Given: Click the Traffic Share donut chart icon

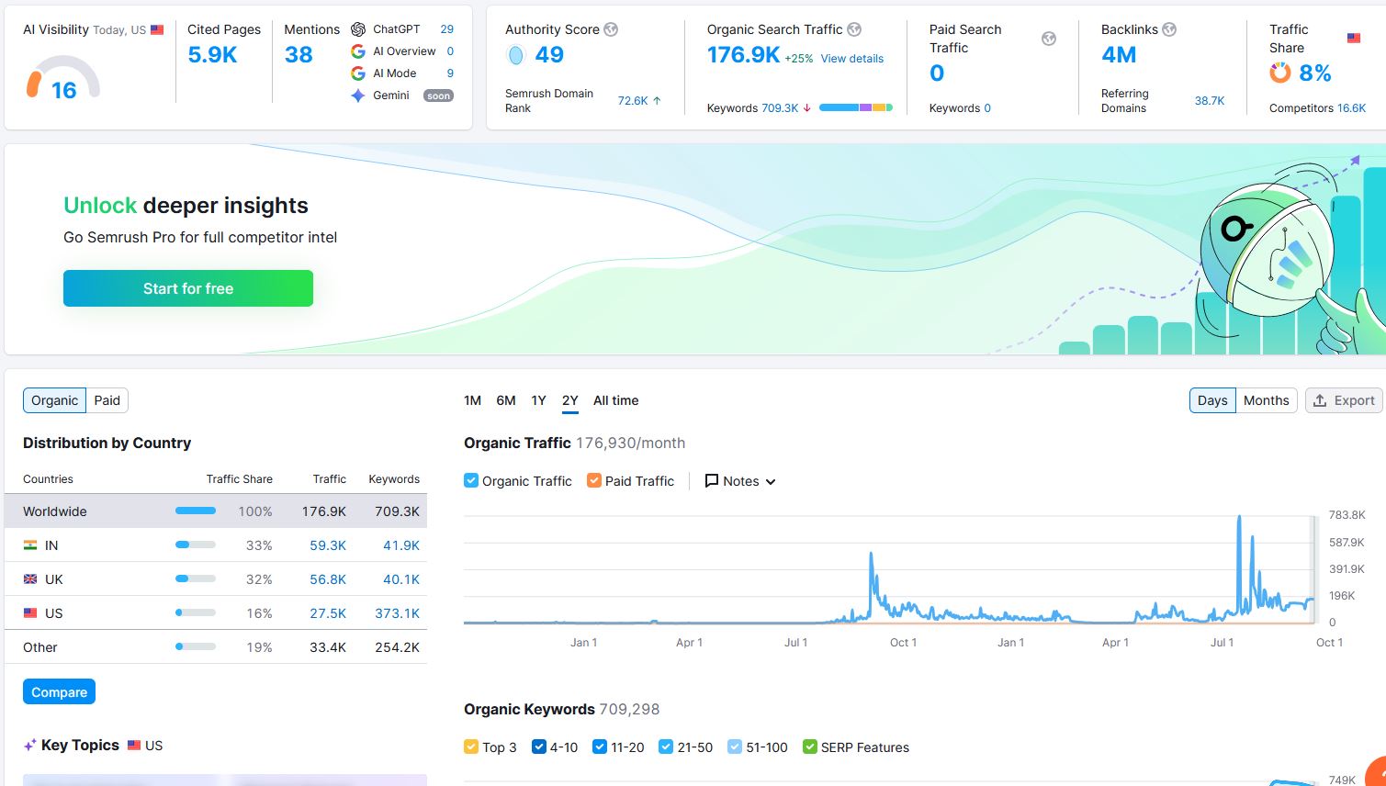Looking at the screenshot, I should 1280,73.
